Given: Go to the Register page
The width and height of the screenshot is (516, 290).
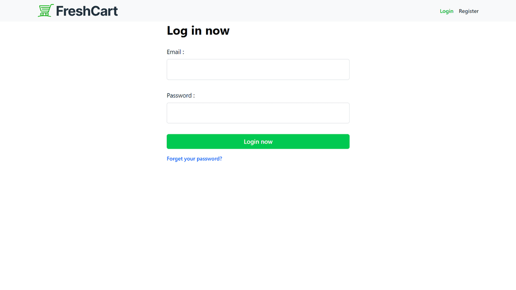Looking at the screenshot, I should point(469,11).
